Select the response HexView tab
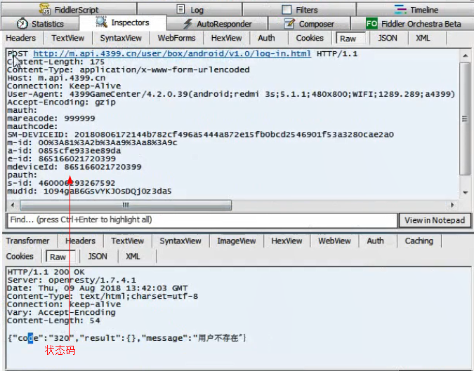The height and width of the screenshot is (371, 474). pos(287,241)
